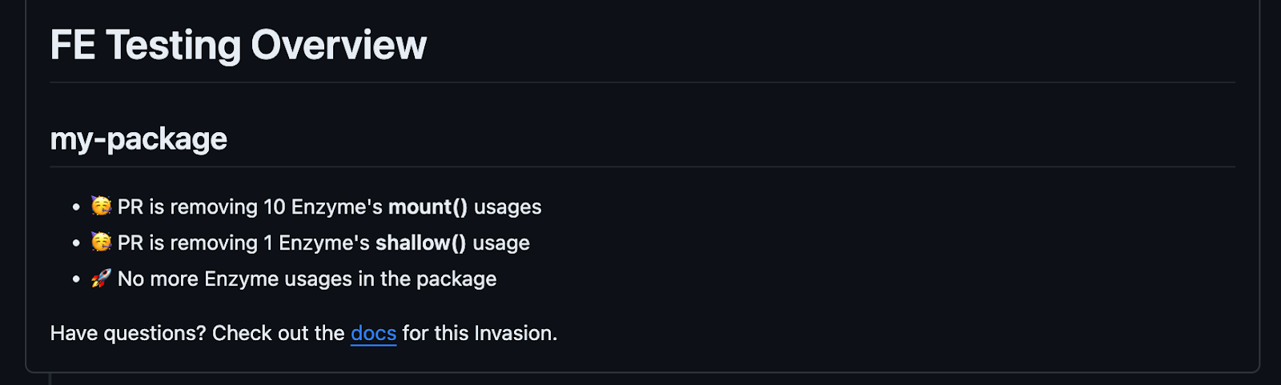Image resolution: width=1281 pixels, height=385 pixels.
Task: Click the FE Testing Overview heading
Action: tap(239, 45)
